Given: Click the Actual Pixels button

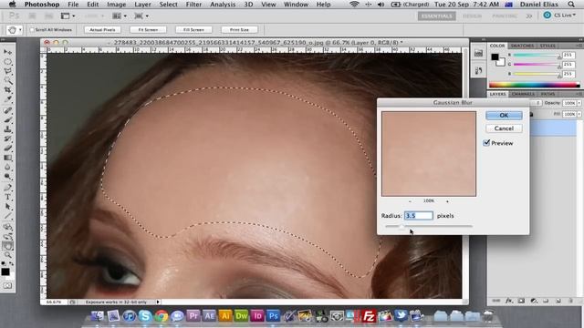Looking at the screenshot, I should [102, 30].
